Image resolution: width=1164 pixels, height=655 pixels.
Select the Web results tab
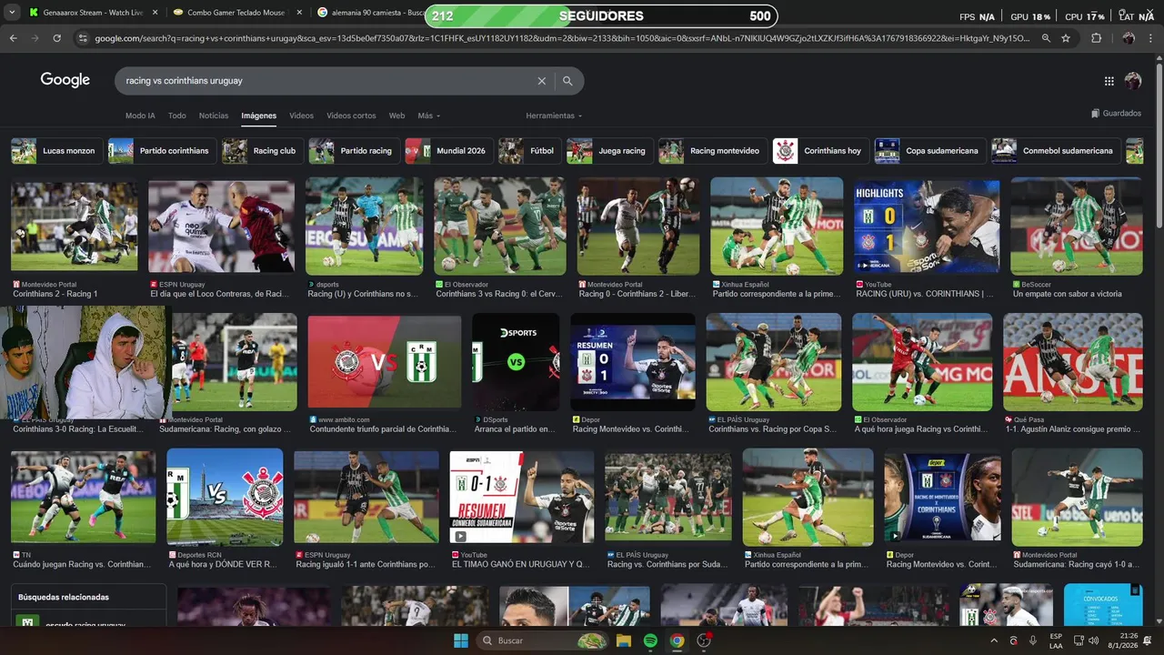point(396,116)
